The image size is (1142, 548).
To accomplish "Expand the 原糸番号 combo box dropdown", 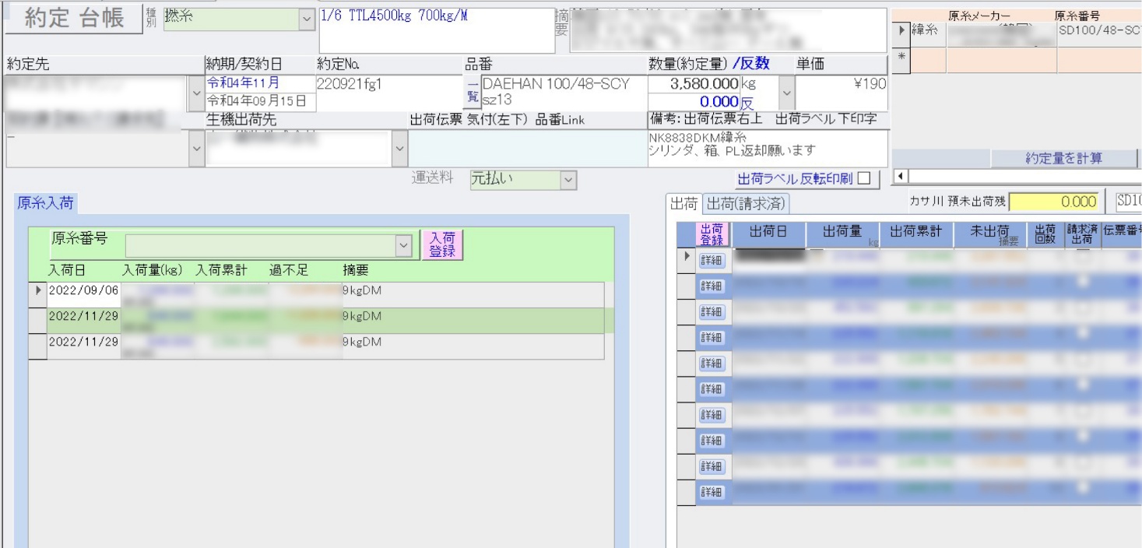I will click(x=403, y=245).
